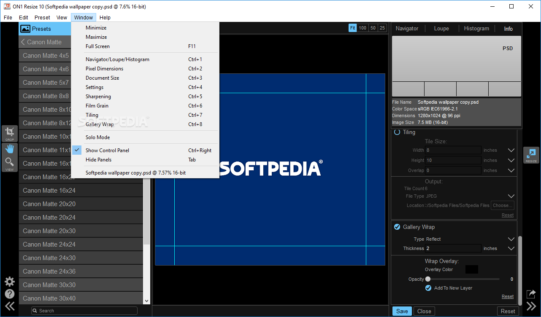Click the Tile Width input field
Viewport: 541px width, 317px height.
(x=453, y=150)
